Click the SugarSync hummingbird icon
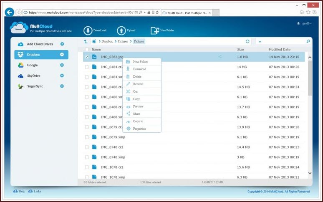 click(x=20, y=86)
